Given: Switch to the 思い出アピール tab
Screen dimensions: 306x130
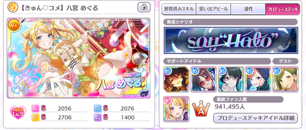Looking at the screenshot, I should point(213,9).
